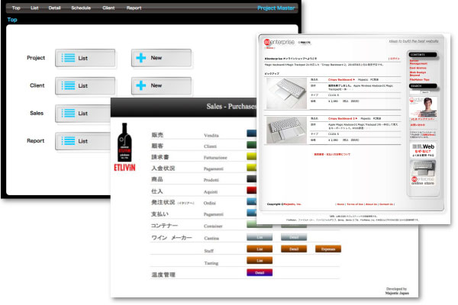The image size is (458, 305).
Task: Open the Client menu in Project Master
Action: pos(108,8)
